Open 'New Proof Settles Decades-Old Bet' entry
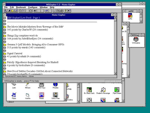Screen dimensions: 150x113 click(40, 71)
